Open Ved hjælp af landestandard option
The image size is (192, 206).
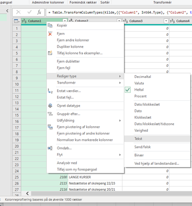(157, 163)
